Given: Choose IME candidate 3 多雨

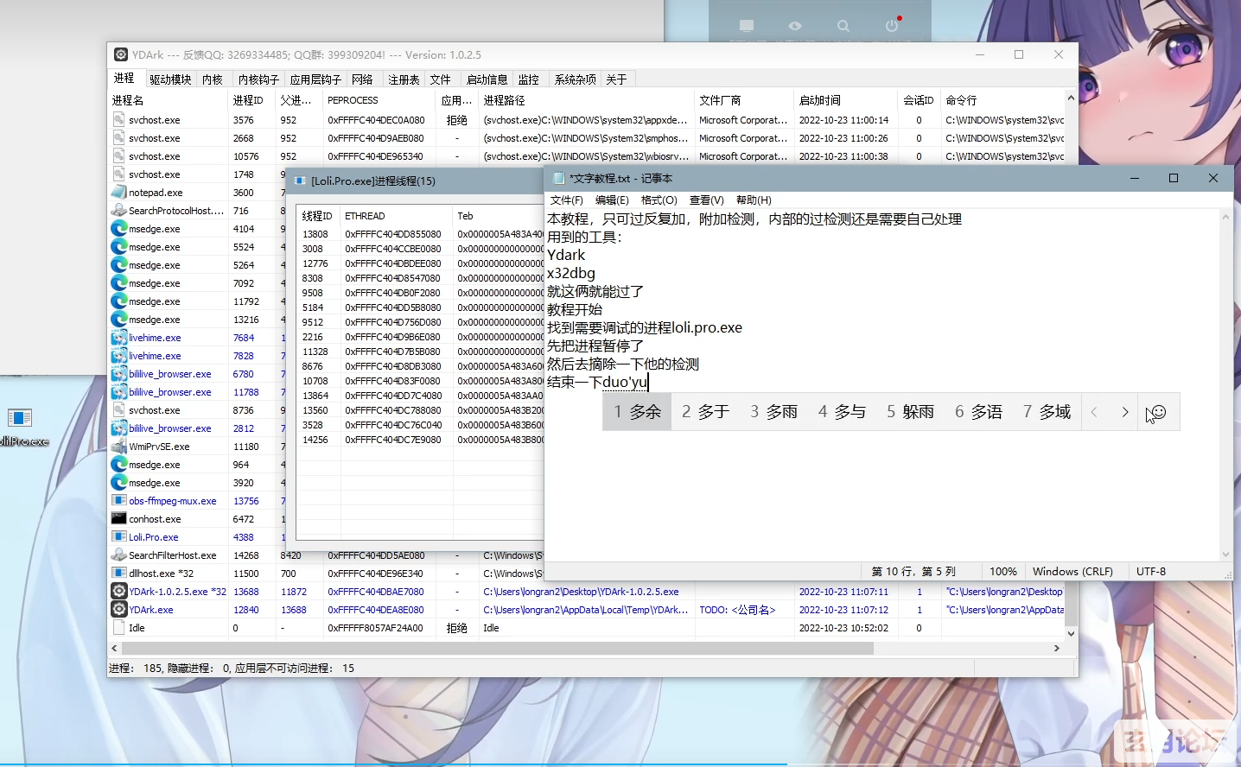Looking at the screenshot, I should click(773, 412).
